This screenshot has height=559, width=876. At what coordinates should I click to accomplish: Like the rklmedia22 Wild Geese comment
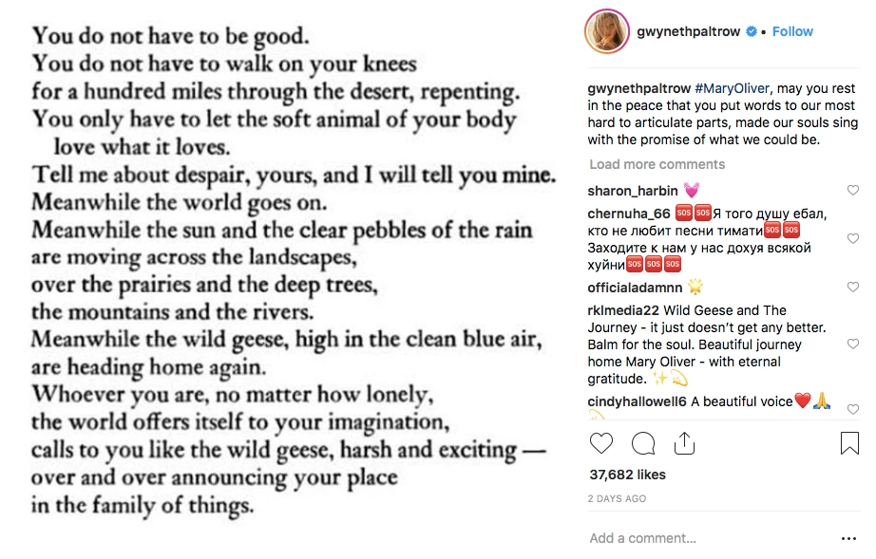[x=852, y=345]
